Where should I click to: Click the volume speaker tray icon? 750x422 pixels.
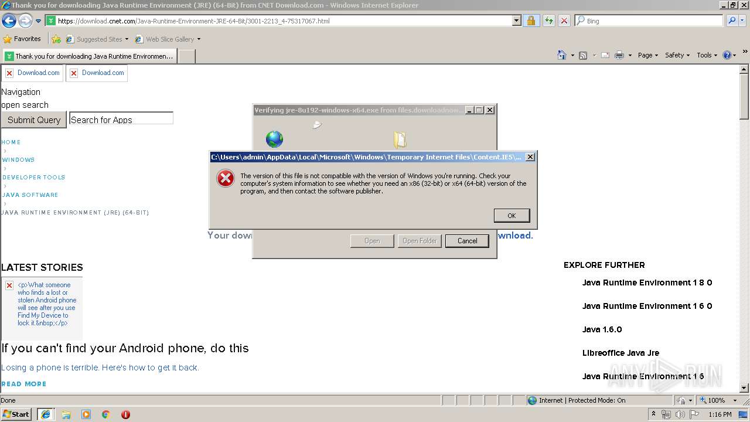pyautogui.click(x=680, y=414)
